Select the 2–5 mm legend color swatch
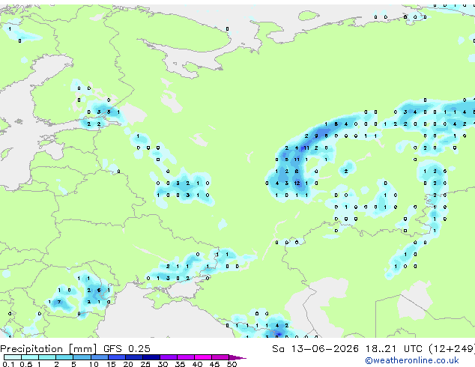Screen dimensions: 475x367 pyautogui.click(x=64, y=357)
